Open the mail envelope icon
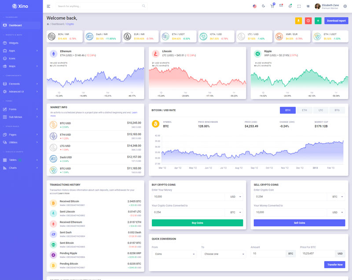This screenshot has height=280, width=352. click(281, 6)
